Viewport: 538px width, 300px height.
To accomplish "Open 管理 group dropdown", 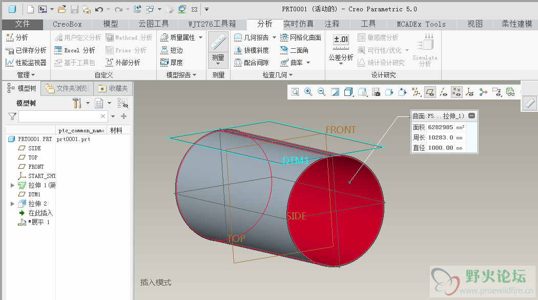I will tap(26, 75).
